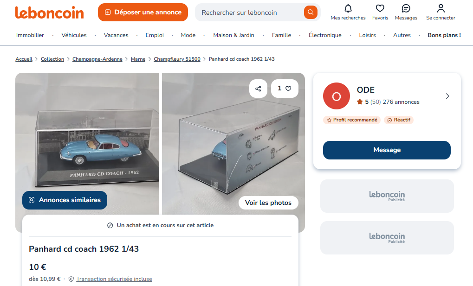473x286 pixels.
Task: Click Se connecter person icon
Action: coord(441,8)
